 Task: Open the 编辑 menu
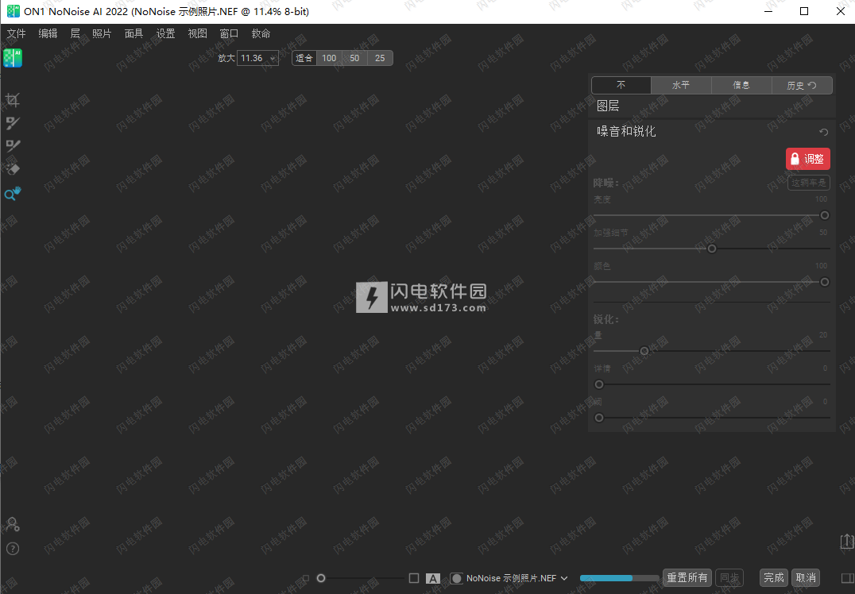click(x=48, y=33)
